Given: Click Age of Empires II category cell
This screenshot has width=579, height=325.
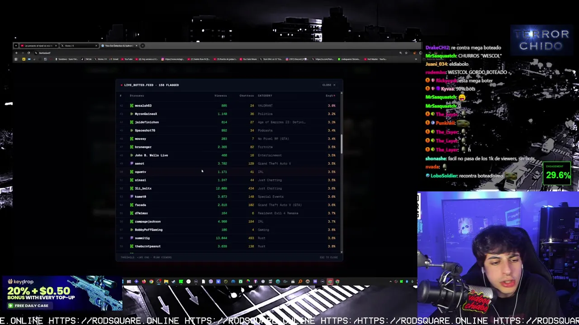Looking at the screenshot, I should (x=281, y=122).
